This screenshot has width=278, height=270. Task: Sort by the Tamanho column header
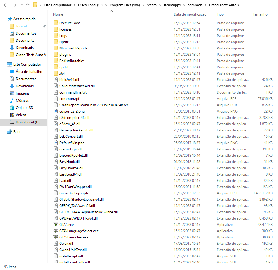(260, 14)
